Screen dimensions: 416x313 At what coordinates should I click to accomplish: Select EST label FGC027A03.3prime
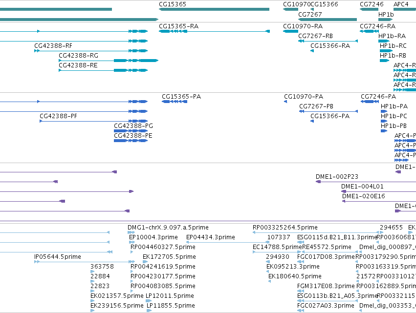coord(326,306)
